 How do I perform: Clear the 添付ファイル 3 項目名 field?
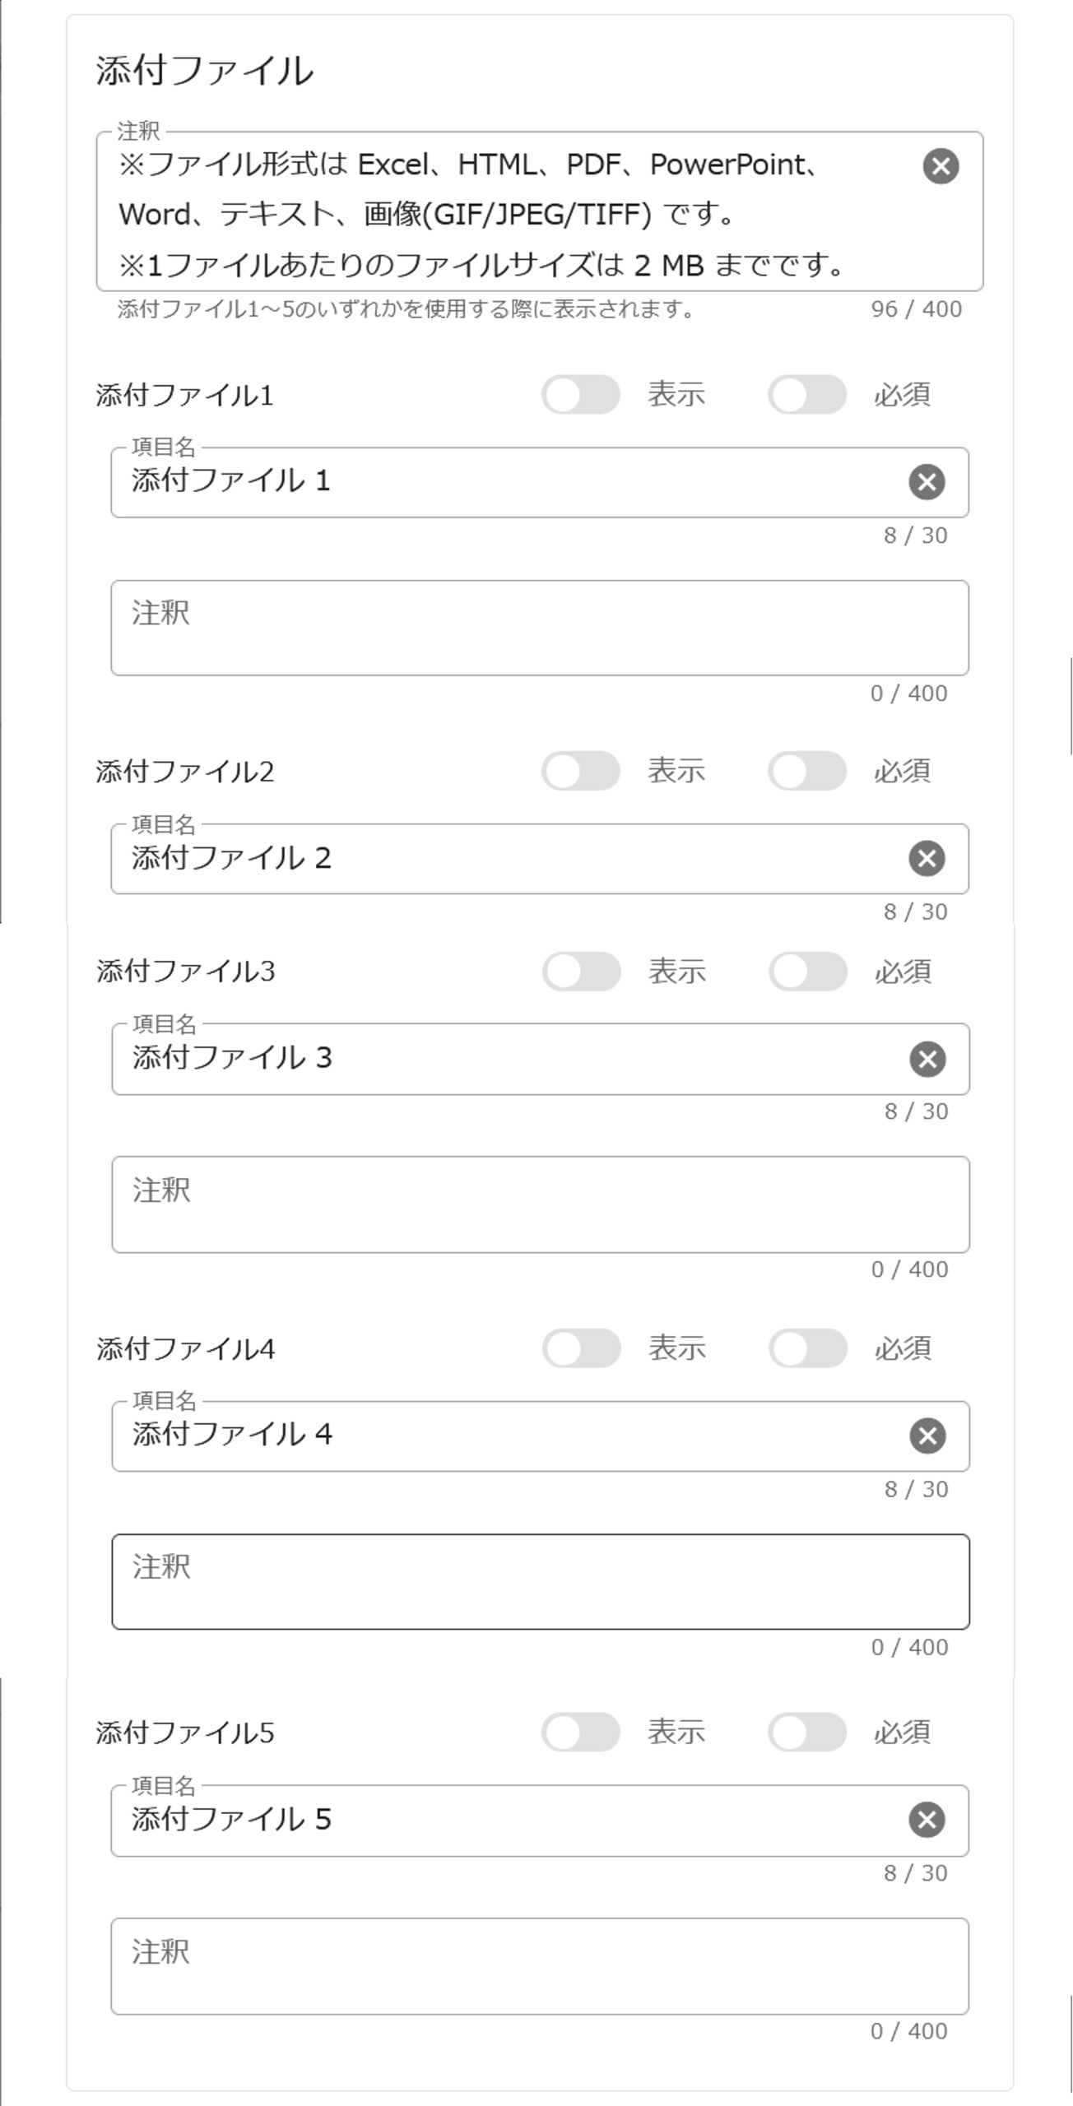(927, 1059)
